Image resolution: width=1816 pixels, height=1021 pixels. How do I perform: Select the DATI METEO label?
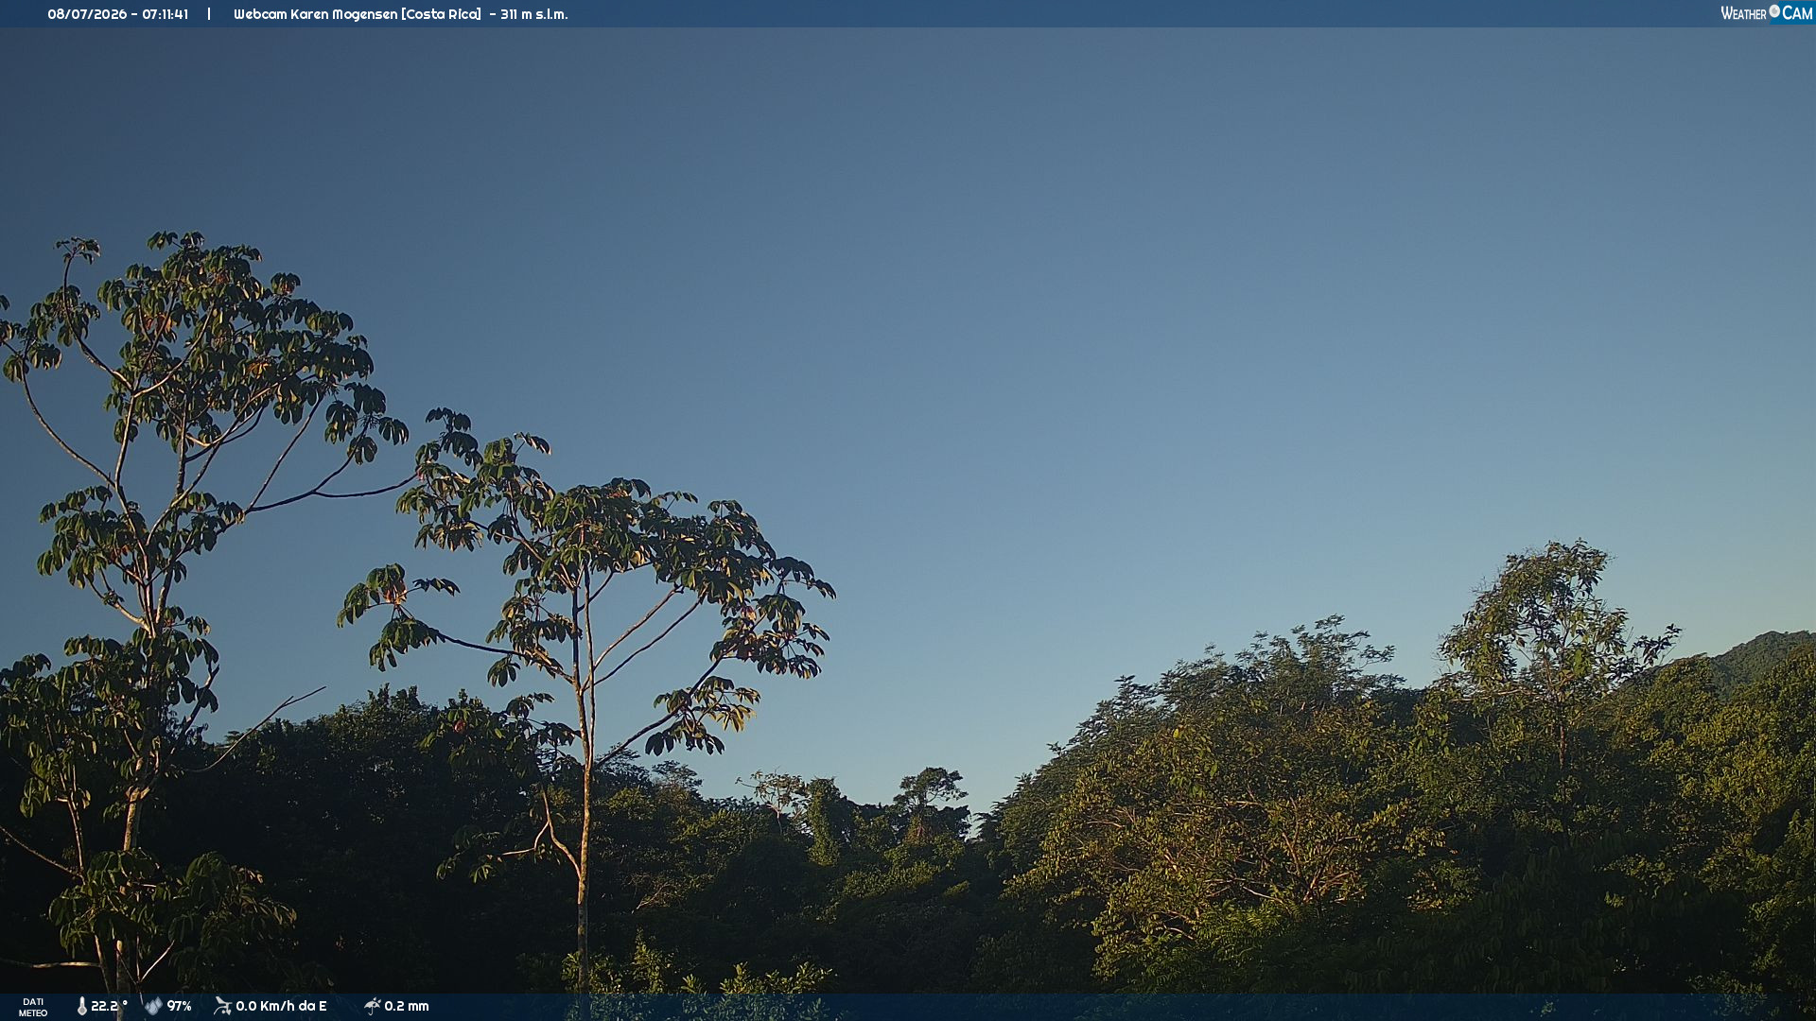(33, 1007)
